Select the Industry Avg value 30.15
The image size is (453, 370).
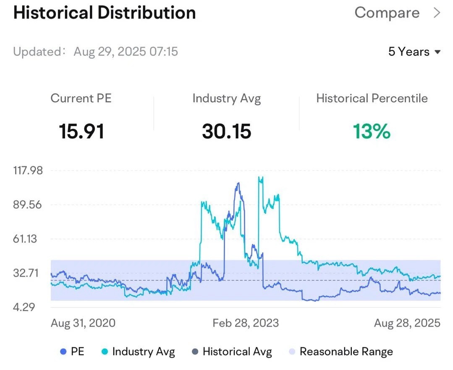[227, 131]
